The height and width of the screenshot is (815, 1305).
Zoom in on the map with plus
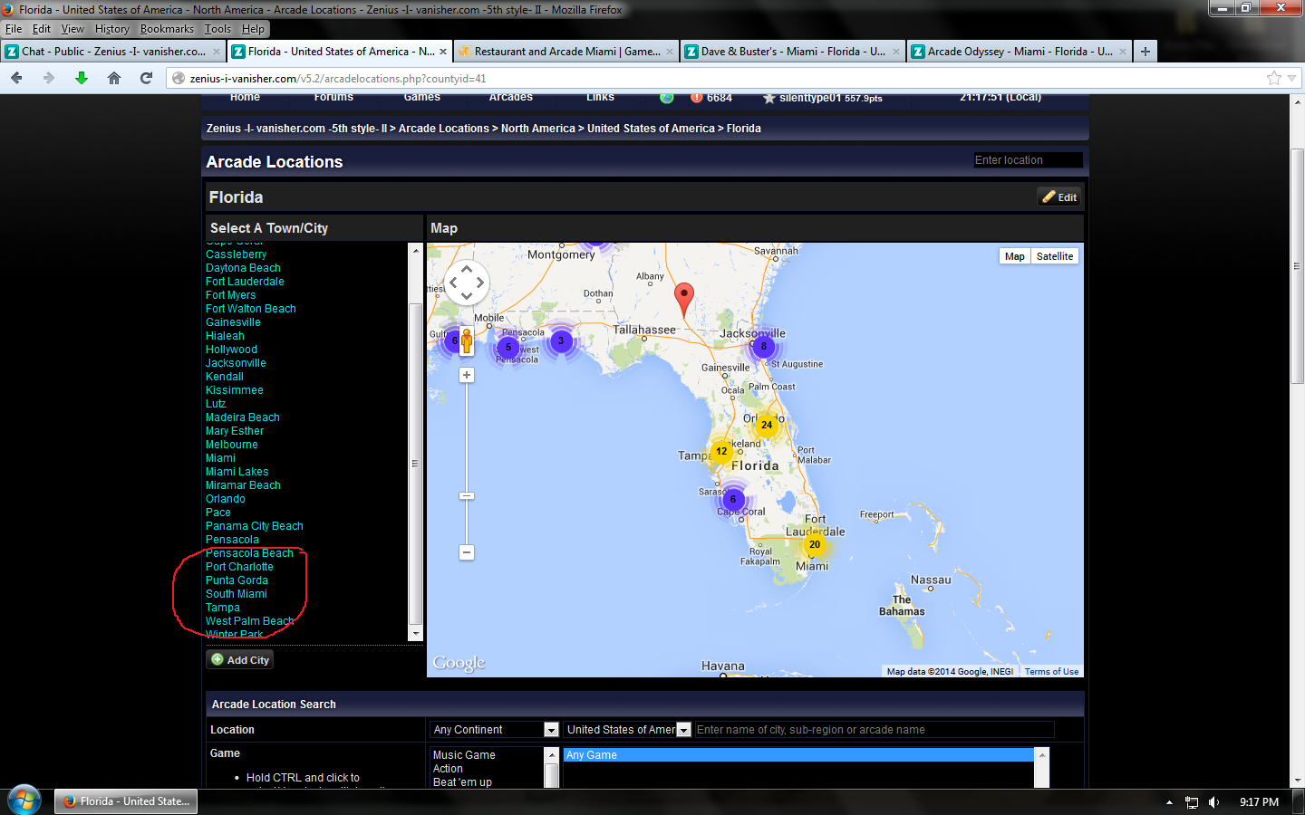tap(467, 375)
